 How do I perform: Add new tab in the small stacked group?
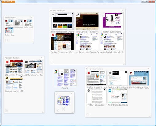(58, 110)
